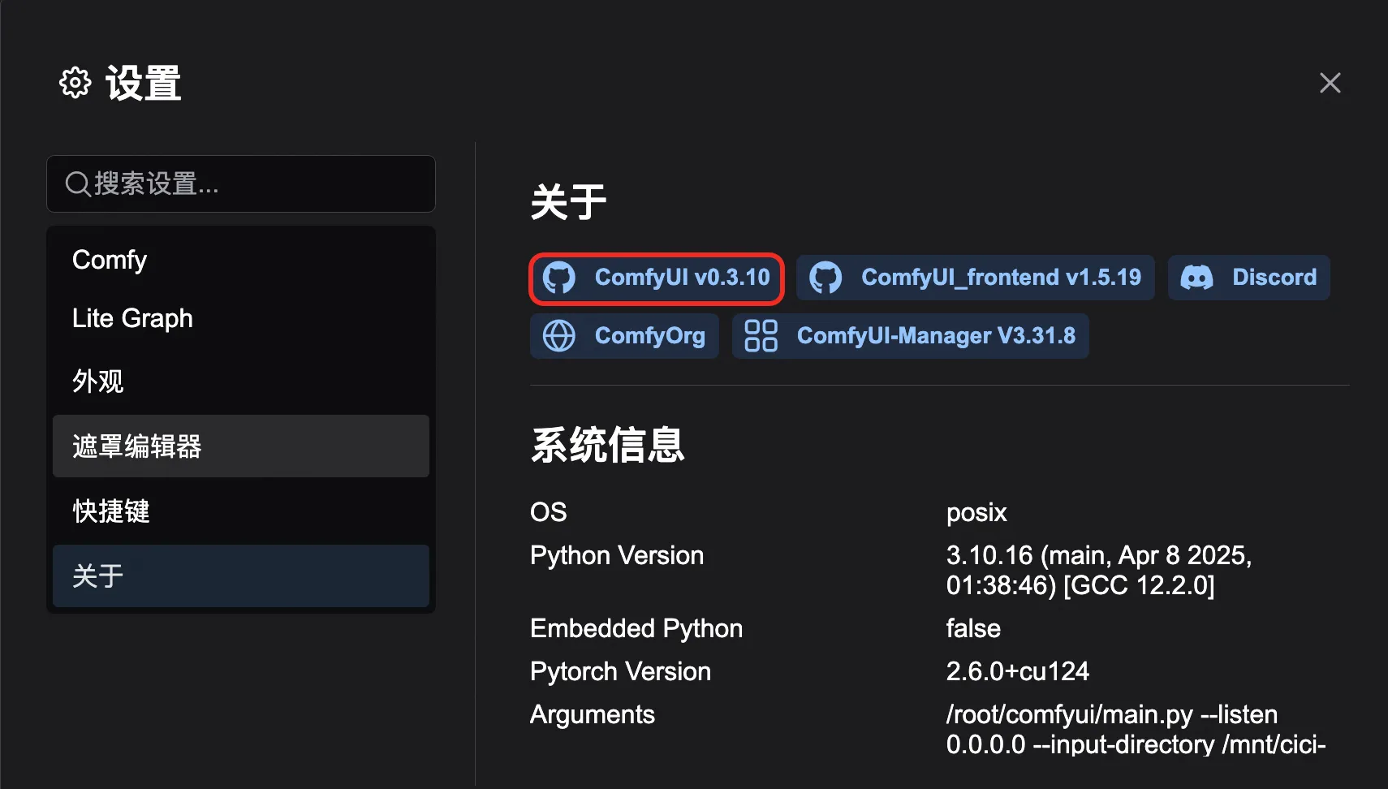The width and height of the screenshot is (1388, 789).
Task: Click the Python Version label
Action: [617, 556]
